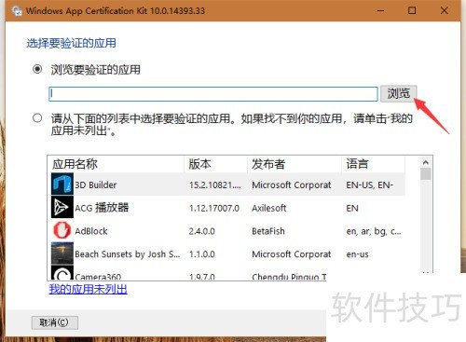Sort by the 应用名称 column header
The height and width of the screenshot is (342, 466).
coord(116,164)
